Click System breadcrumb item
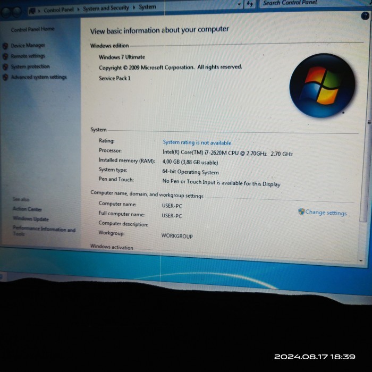Image resolution: width=372 pixels, height=372 pixels. (147, 7)
